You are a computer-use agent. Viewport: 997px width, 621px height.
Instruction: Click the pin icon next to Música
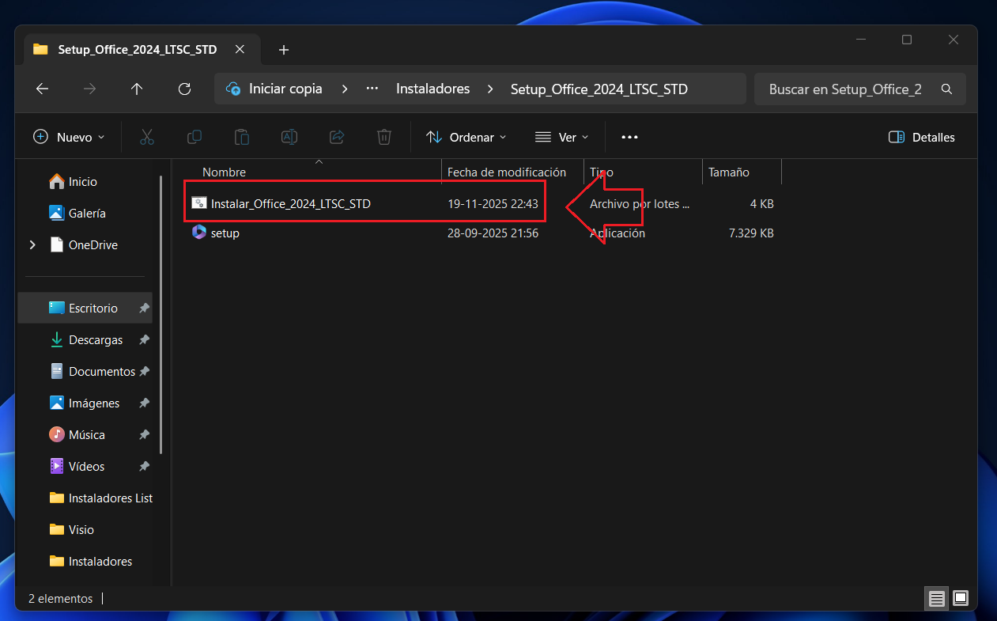144,435
